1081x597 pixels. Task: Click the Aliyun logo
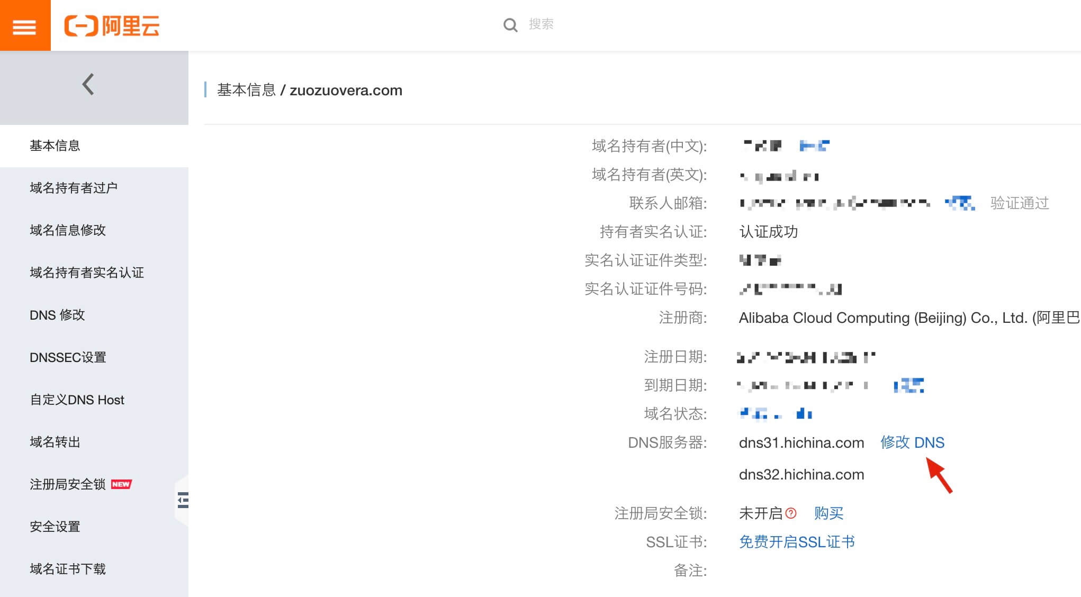[x=112, y=25]
